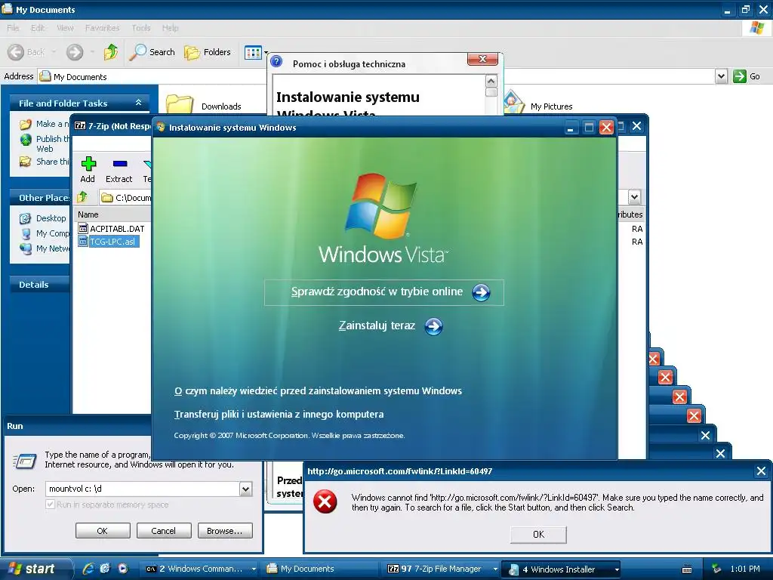Click the system tray icon beside clock
Image resolution: width=773 pixels, height=580 pixels.
click(716, 569)
